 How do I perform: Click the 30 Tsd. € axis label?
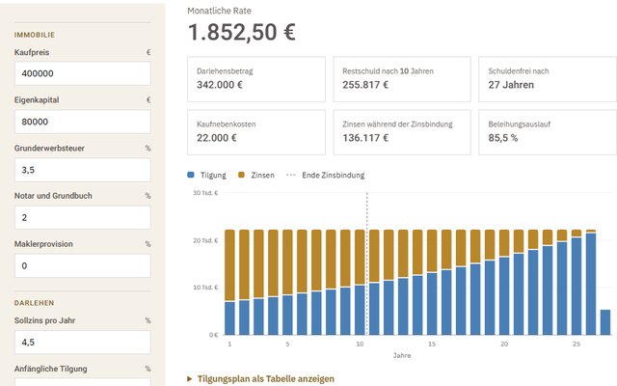click(x=205, y=193)
